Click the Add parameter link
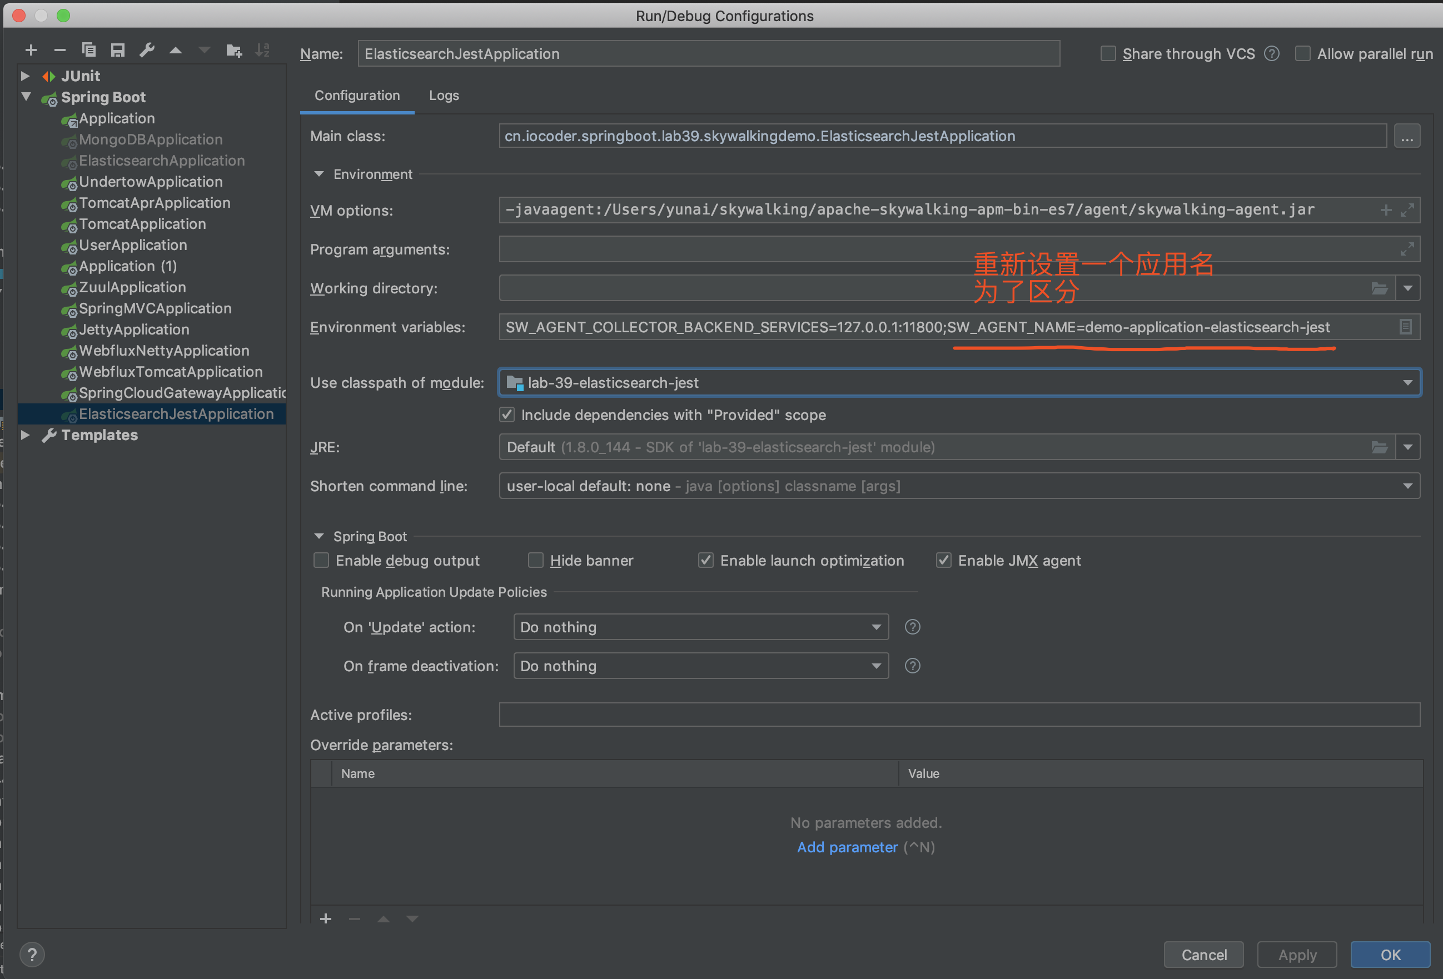 pyautogui.click(x=847, y=847)
